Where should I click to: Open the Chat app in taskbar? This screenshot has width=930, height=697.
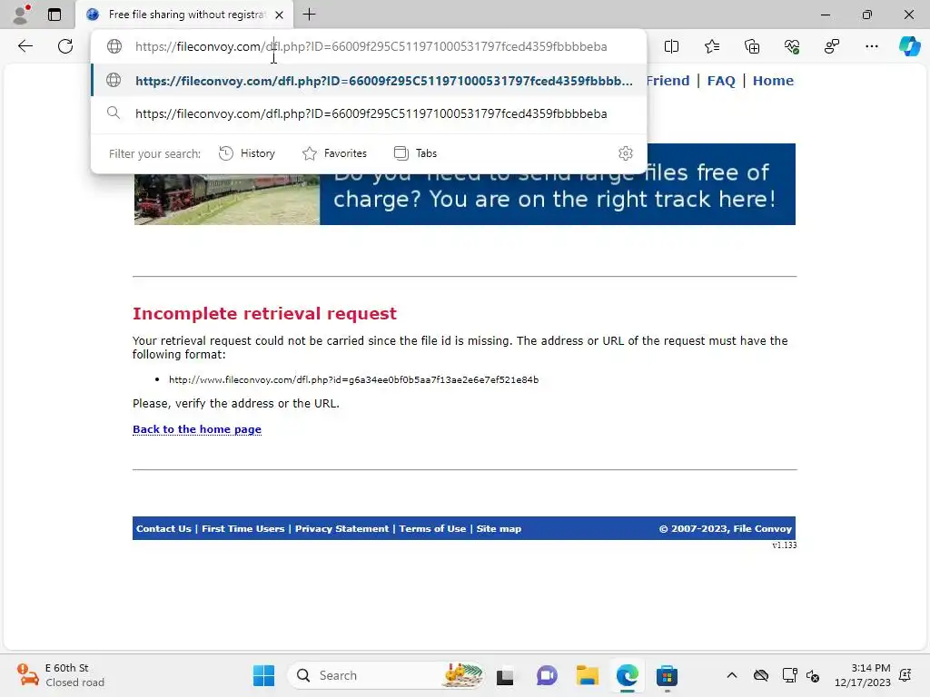pos(546,675)
